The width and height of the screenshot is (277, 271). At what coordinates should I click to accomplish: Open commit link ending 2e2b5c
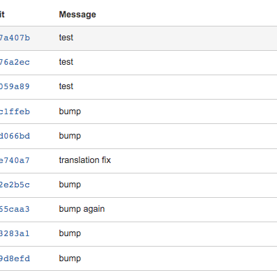coord(15,185)
